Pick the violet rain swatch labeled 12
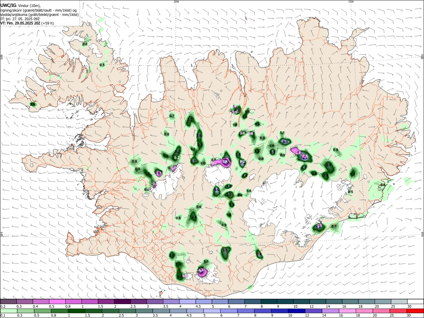 tap(313, 311)
